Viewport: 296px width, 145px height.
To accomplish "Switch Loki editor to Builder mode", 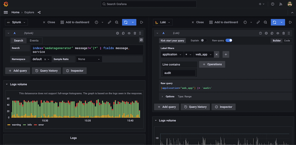I will pyautogui.click(x=277, y=41).
